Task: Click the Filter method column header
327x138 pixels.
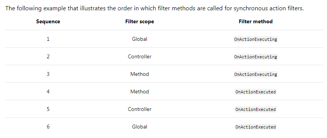Action: (256, 21)
